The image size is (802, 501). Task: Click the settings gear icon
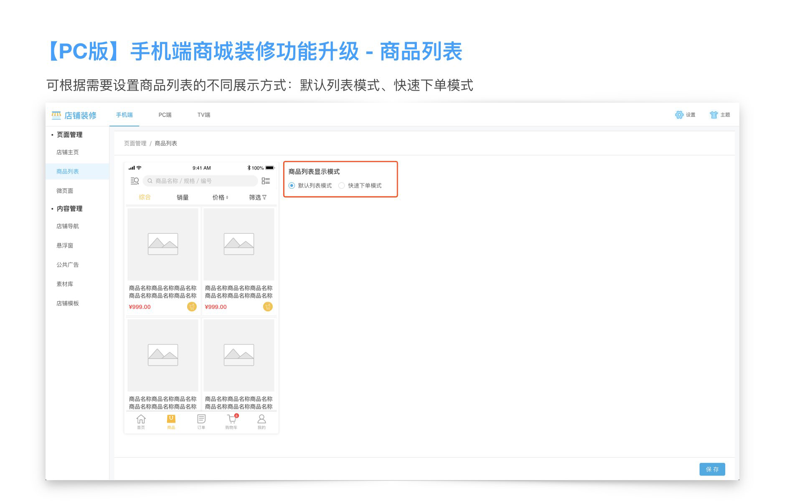[679, 115]
